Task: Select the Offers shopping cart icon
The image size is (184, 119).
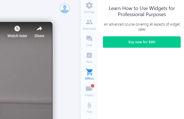Action: tap(89, 72)
